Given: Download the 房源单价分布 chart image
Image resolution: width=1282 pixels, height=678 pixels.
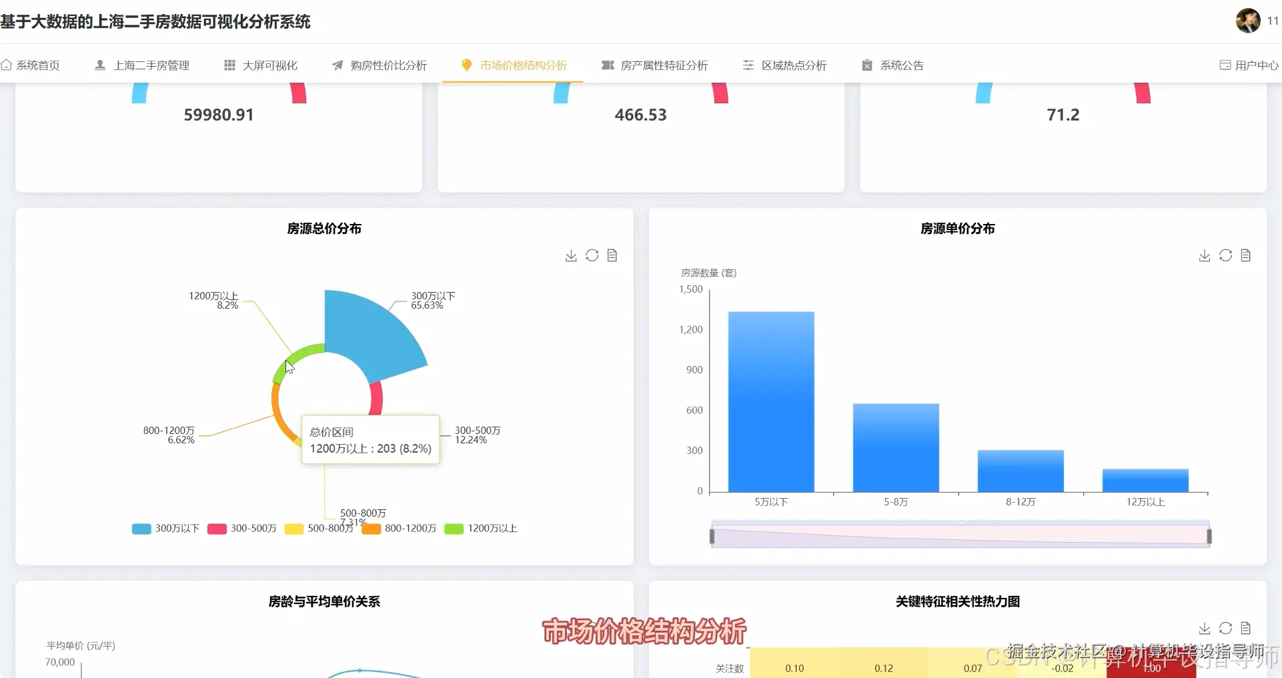Looking at the screenshot, I should tap(1204, 255).
